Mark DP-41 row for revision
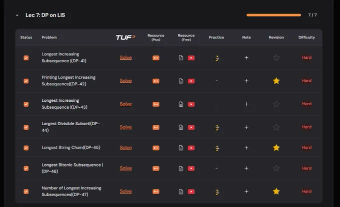The width and height of the screenshot is (340, 207). pos(276,58)
